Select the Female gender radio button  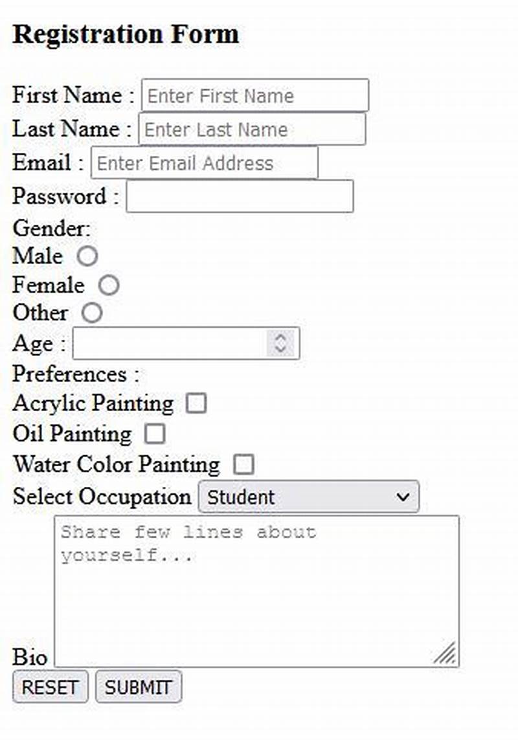[109, 285]
